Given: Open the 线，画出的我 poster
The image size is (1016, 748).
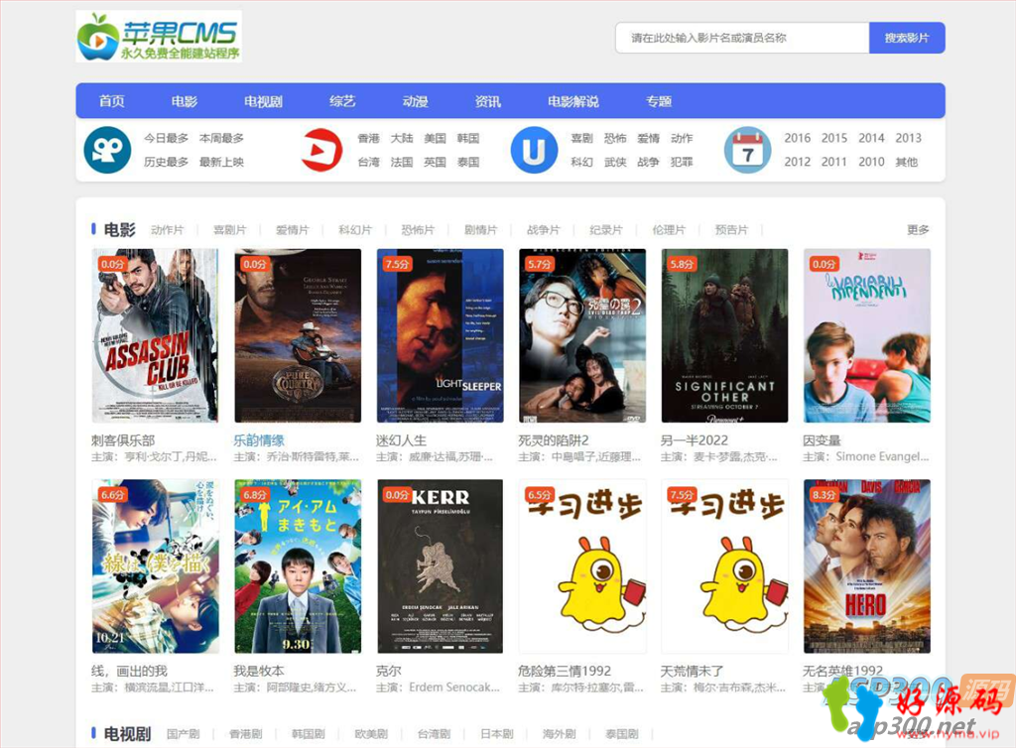Looking at the screenshot, I should pos(155,566).
